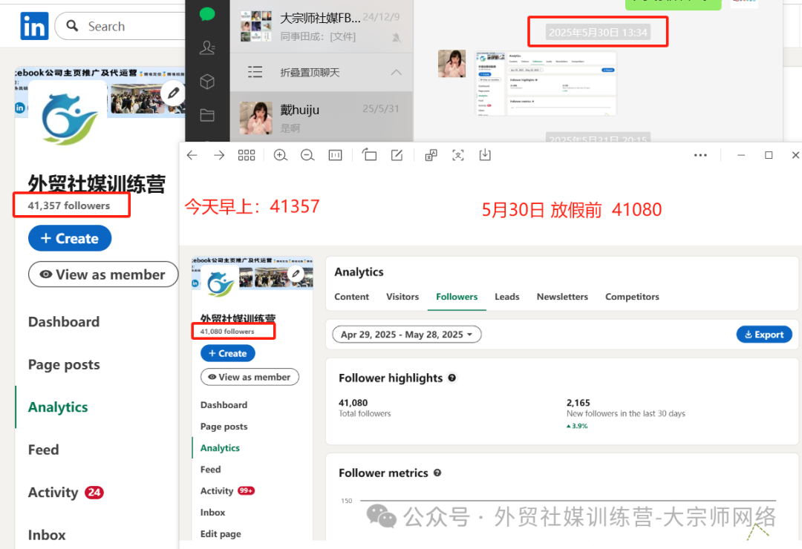Collapse the 折叠置顶聊天 chevron

click(x=397, y=72)
